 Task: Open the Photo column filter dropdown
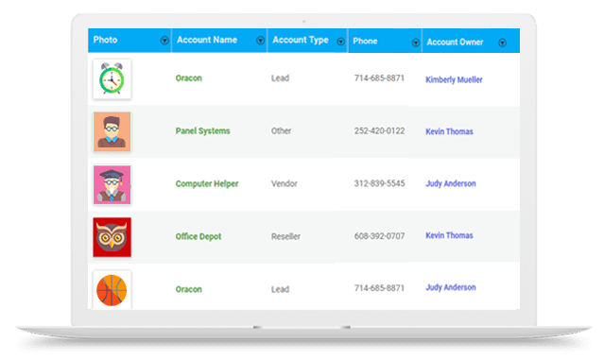point(164,41)
